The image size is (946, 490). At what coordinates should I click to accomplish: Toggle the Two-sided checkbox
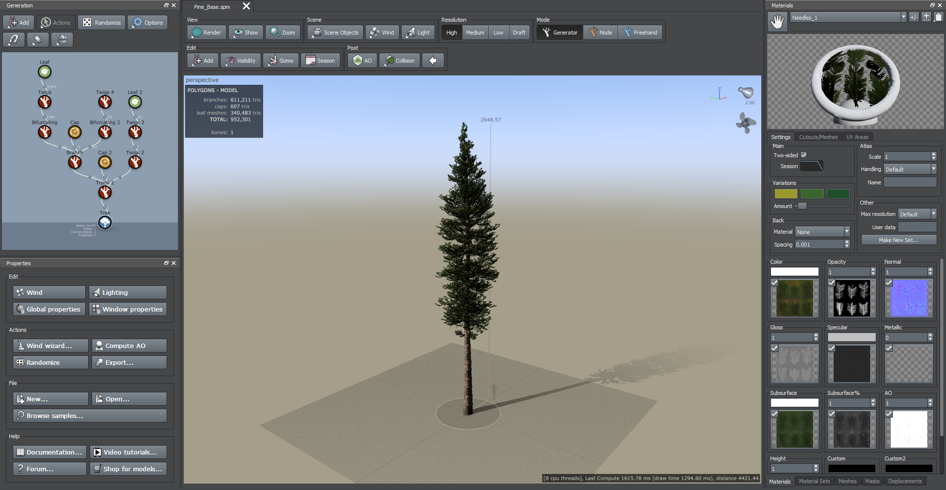point(804,155)
